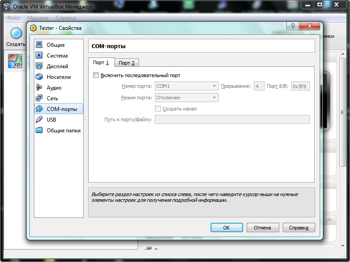Image resolution: width=350 pixels, height=262 pixels.
Task: Maximize the VirtualBox Manager window
Action: [320, 5]
